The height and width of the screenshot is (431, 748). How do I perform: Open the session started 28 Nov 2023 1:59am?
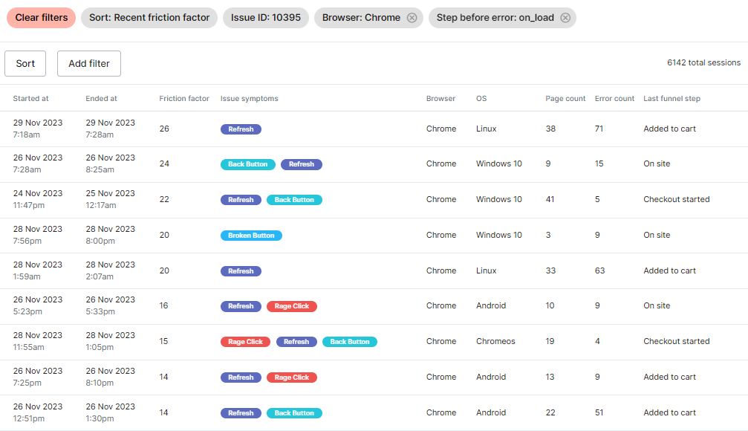point(374,270)
